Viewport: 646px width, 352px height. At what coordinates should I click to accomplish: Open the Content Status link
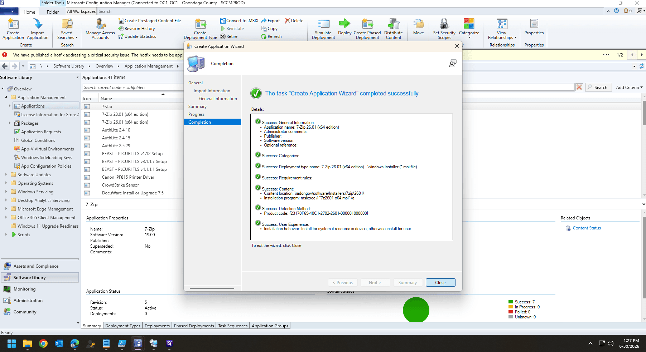point(587,228)
